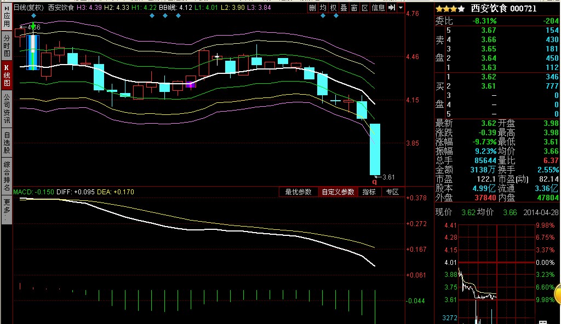Click the four-star rating icon
This screenshot has height=324, width=561.
450,9
